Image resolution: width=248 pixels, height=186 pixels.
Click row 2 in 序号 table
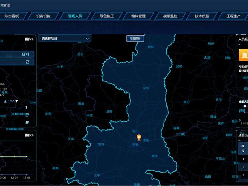pyautogui.click(x=243, y=167)
